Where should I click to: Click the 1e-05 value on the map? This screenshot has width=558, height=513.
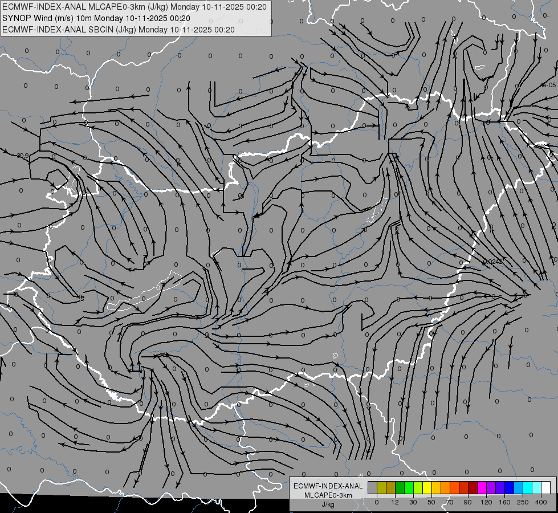pos(548,85)
